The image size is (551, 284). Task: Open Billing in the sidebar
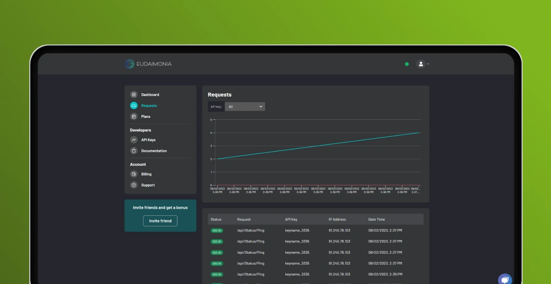(146, 174)
